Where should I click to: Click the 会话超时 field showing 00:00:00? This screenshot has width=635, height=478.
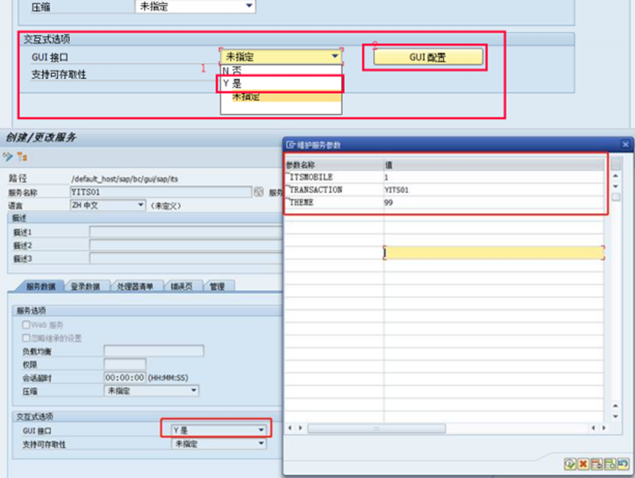pos(125,377)
